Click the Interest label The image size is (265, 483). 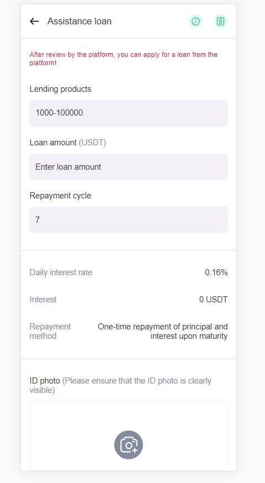click(43, 300)
